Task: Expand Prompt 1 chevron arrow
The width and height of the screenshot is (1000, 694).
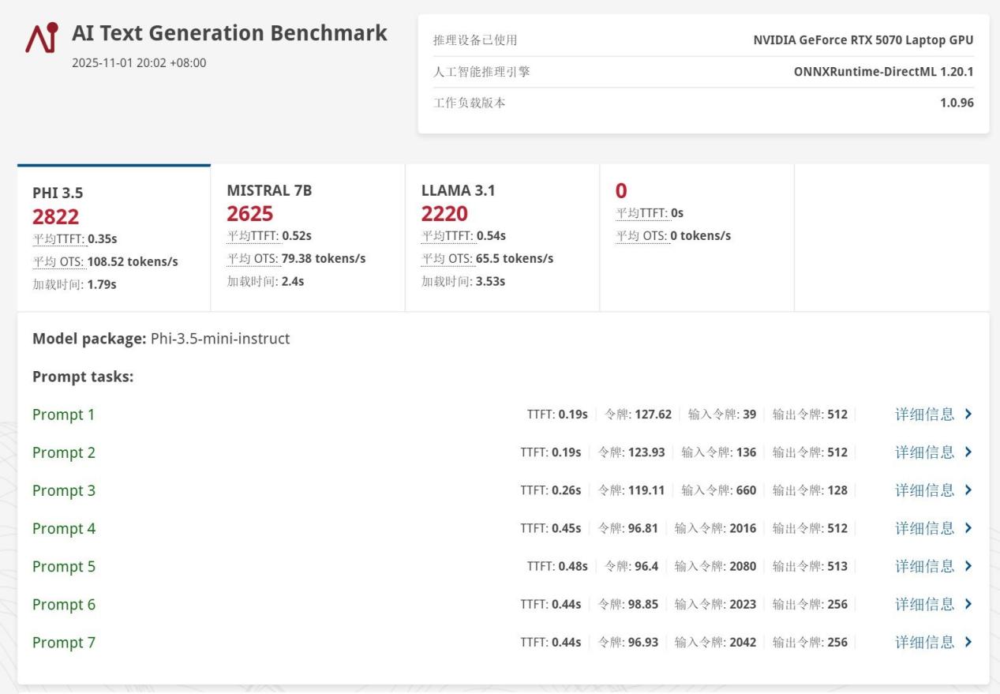Action: point(968,415)
